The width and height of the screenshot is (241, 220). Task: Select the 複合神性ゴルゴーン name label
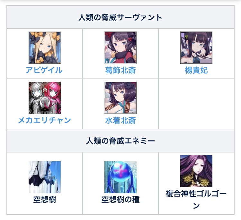point(196,199)
